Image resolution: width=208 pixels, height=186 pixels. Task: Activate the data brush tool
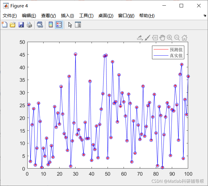[x=147, y=38]
